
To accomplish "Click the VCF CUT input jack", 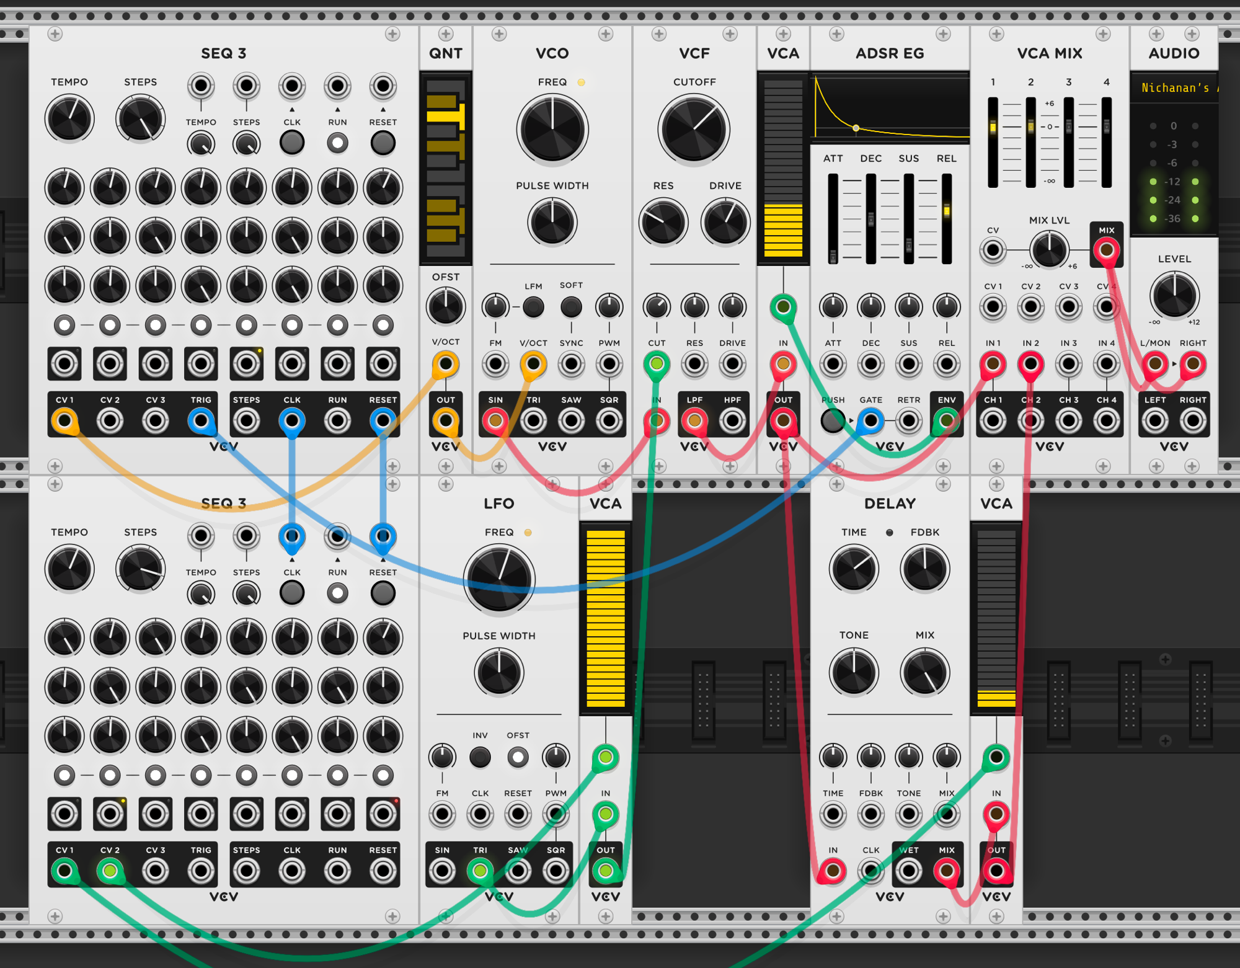I will point(657,364).
